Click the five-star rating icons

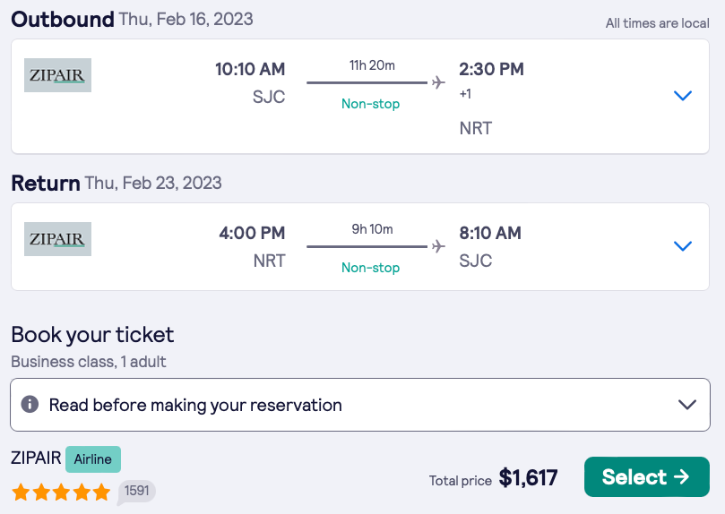[x=61, y=492]
